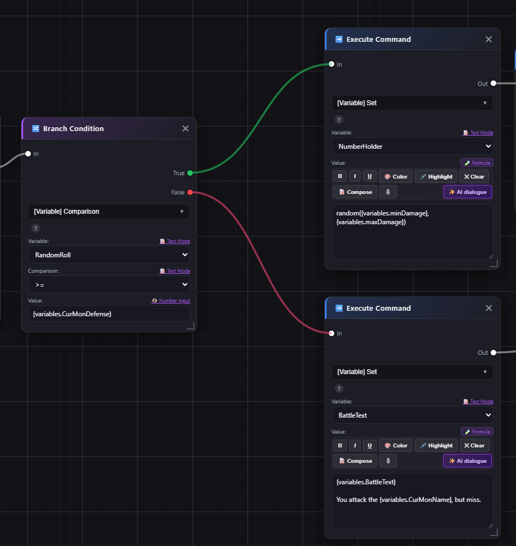Close the Branch Condition node
This screenshot has width=516, height=546.
[186, 128]
